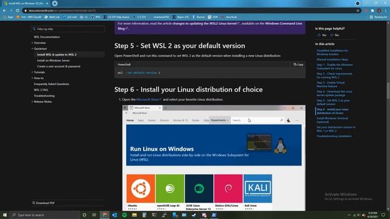The height and width of the screenshot is (219, 390).
Task: Open the WSL 2 FAQ page
Action: click(41, 90)
